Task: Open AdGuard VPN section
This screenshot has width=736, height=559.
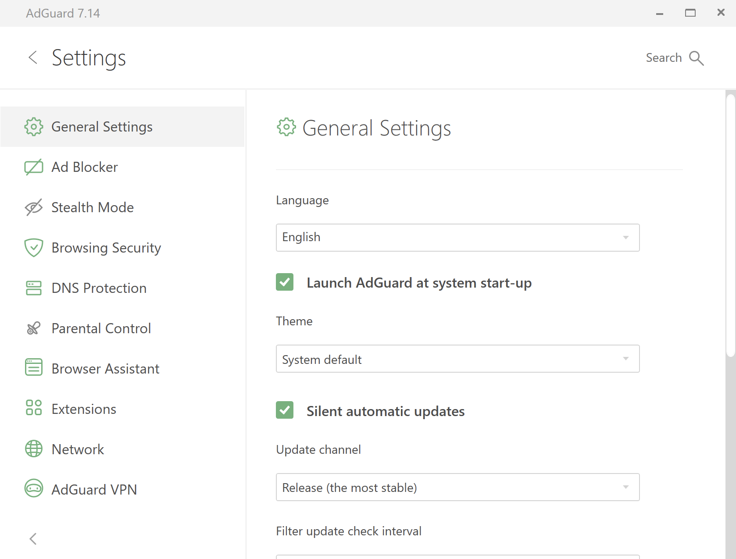Action: tap(122, 490)
